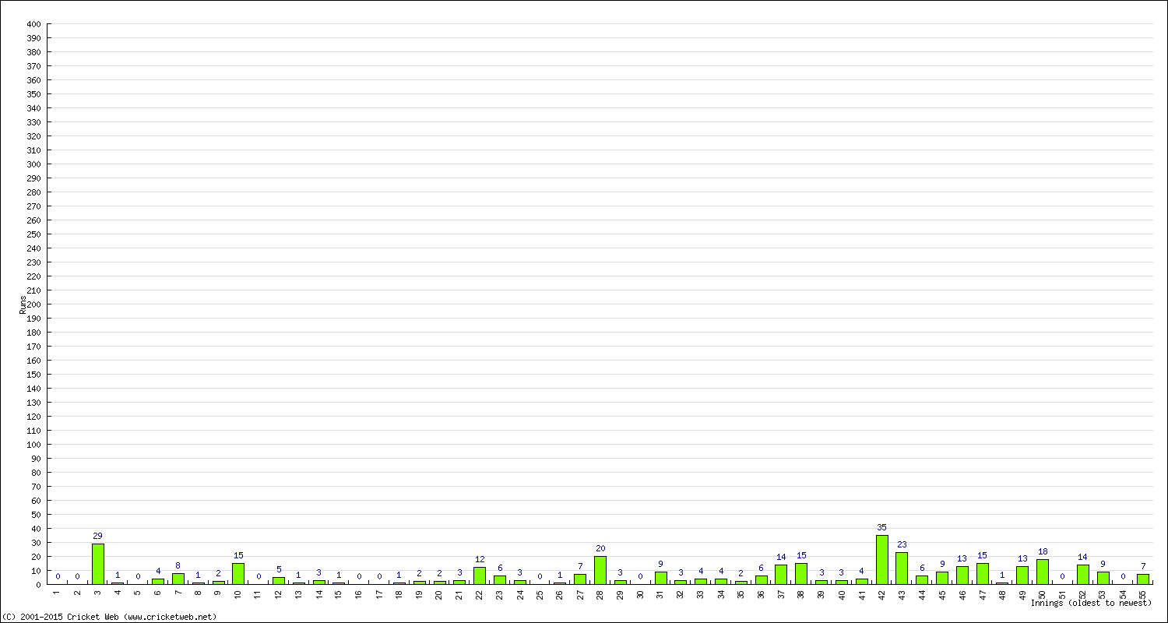Select the "150" y-axis tick label
Image resolution: width=1168 pixels, height=623 pixels.
point(33,375)
